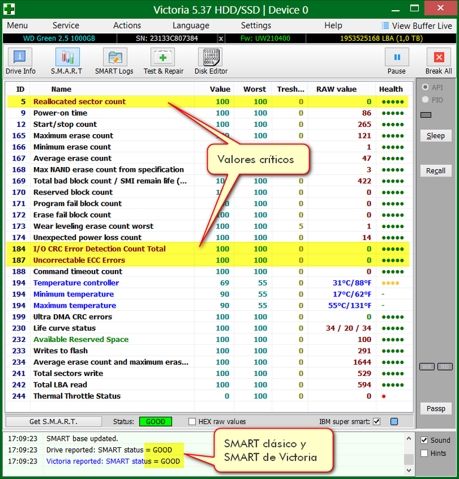
Task: Click the red health dot of Thermal Throttle
Action: (384, 396)
